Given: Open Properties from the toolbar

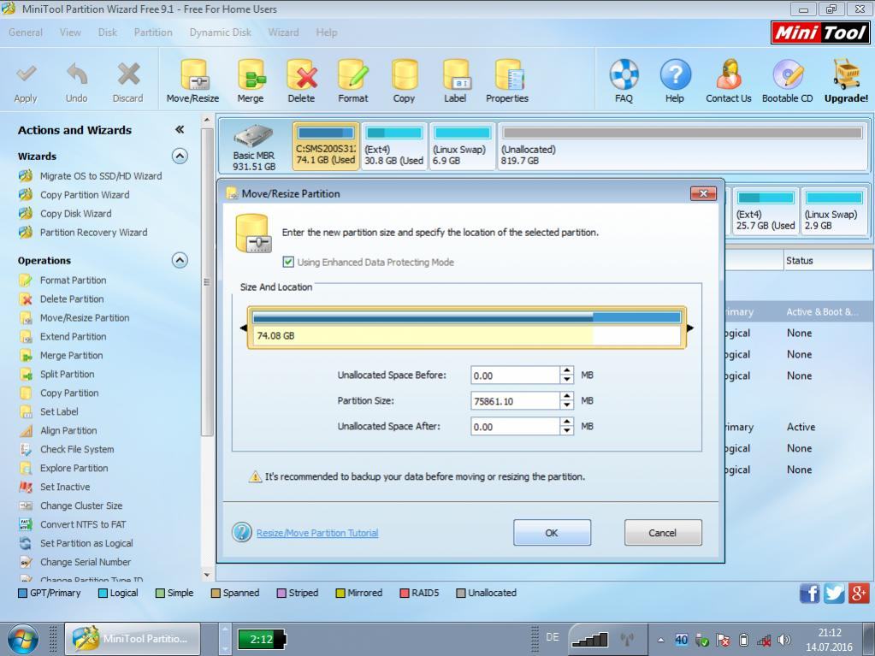Looking at the screenshot, I should [x=508, y=74].
